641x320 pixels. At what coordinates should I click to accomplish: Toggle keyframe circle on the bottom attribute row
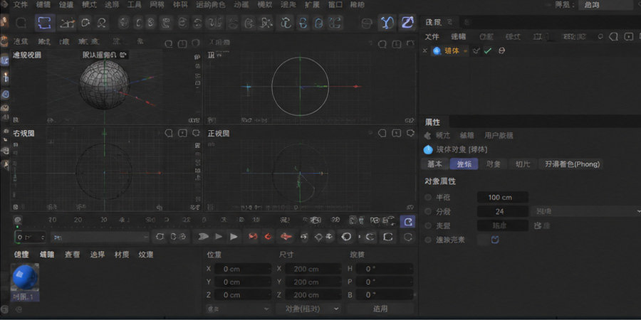[428, 240]
